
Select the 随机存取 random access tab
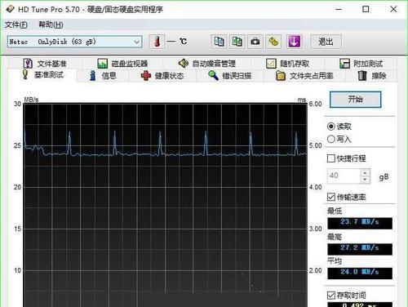[287, 64]
